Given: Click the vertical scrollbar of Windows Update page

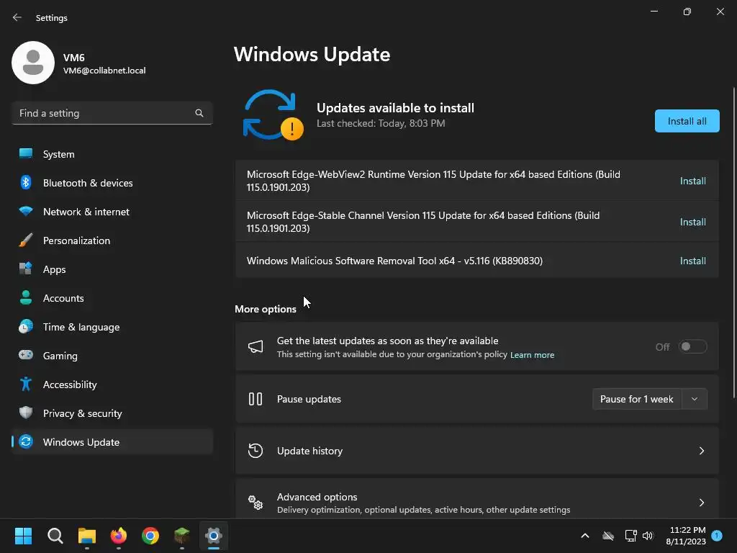Looking at the screenshot, I should (x=733, y=242).
